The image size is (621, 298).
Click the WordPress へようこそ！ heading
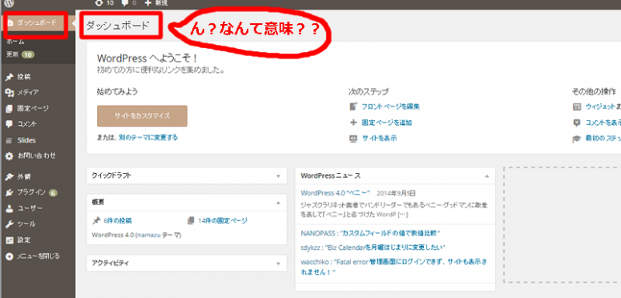point(147,58)
